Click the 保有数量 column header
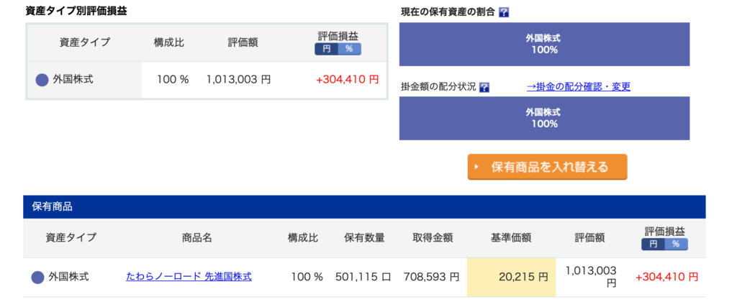737x302 pixels. click(x=364, y=238)
